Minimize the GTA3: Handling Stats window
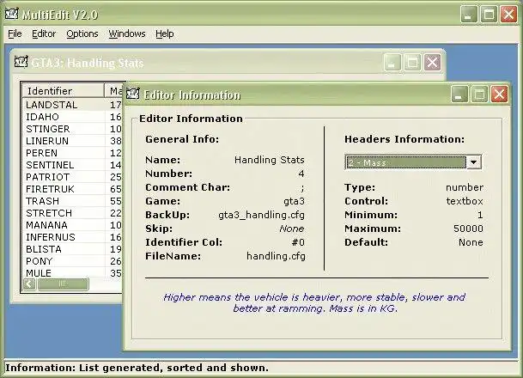The height and width of the screenshot is (378, 523). [392, 63]
